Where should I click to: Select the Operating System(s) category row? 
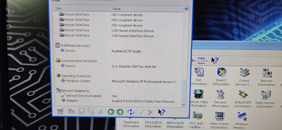click(x=74, y=76)
